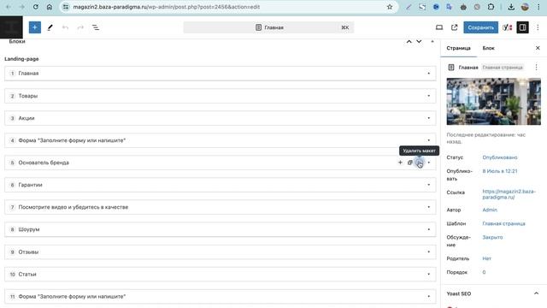The height and width of the screenshot is (308, 547).
Task: Undo the last change
Action: (65, 27)
